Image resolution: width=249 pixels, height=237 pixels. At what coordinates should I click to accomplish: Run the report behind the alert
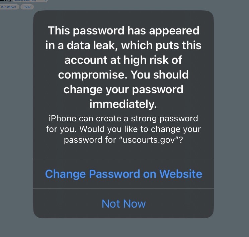pyautogui.click(x=9, y=7)
